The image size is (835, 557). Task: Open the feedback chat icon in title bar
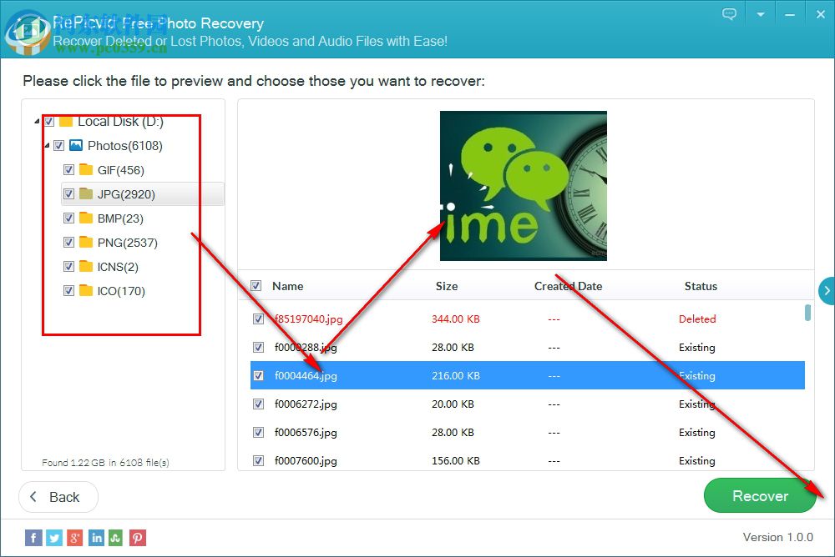point(729,14)
